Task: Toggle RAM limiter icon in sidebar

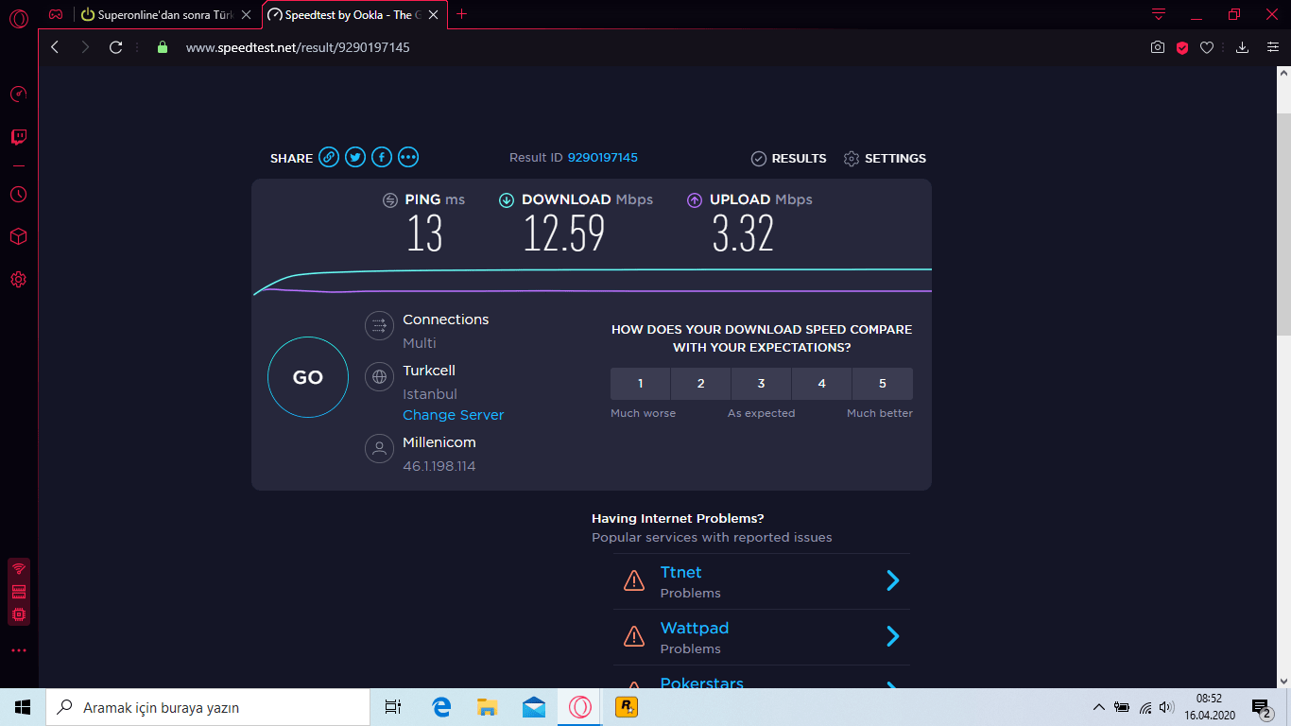Action: click(x=19, y=592)
